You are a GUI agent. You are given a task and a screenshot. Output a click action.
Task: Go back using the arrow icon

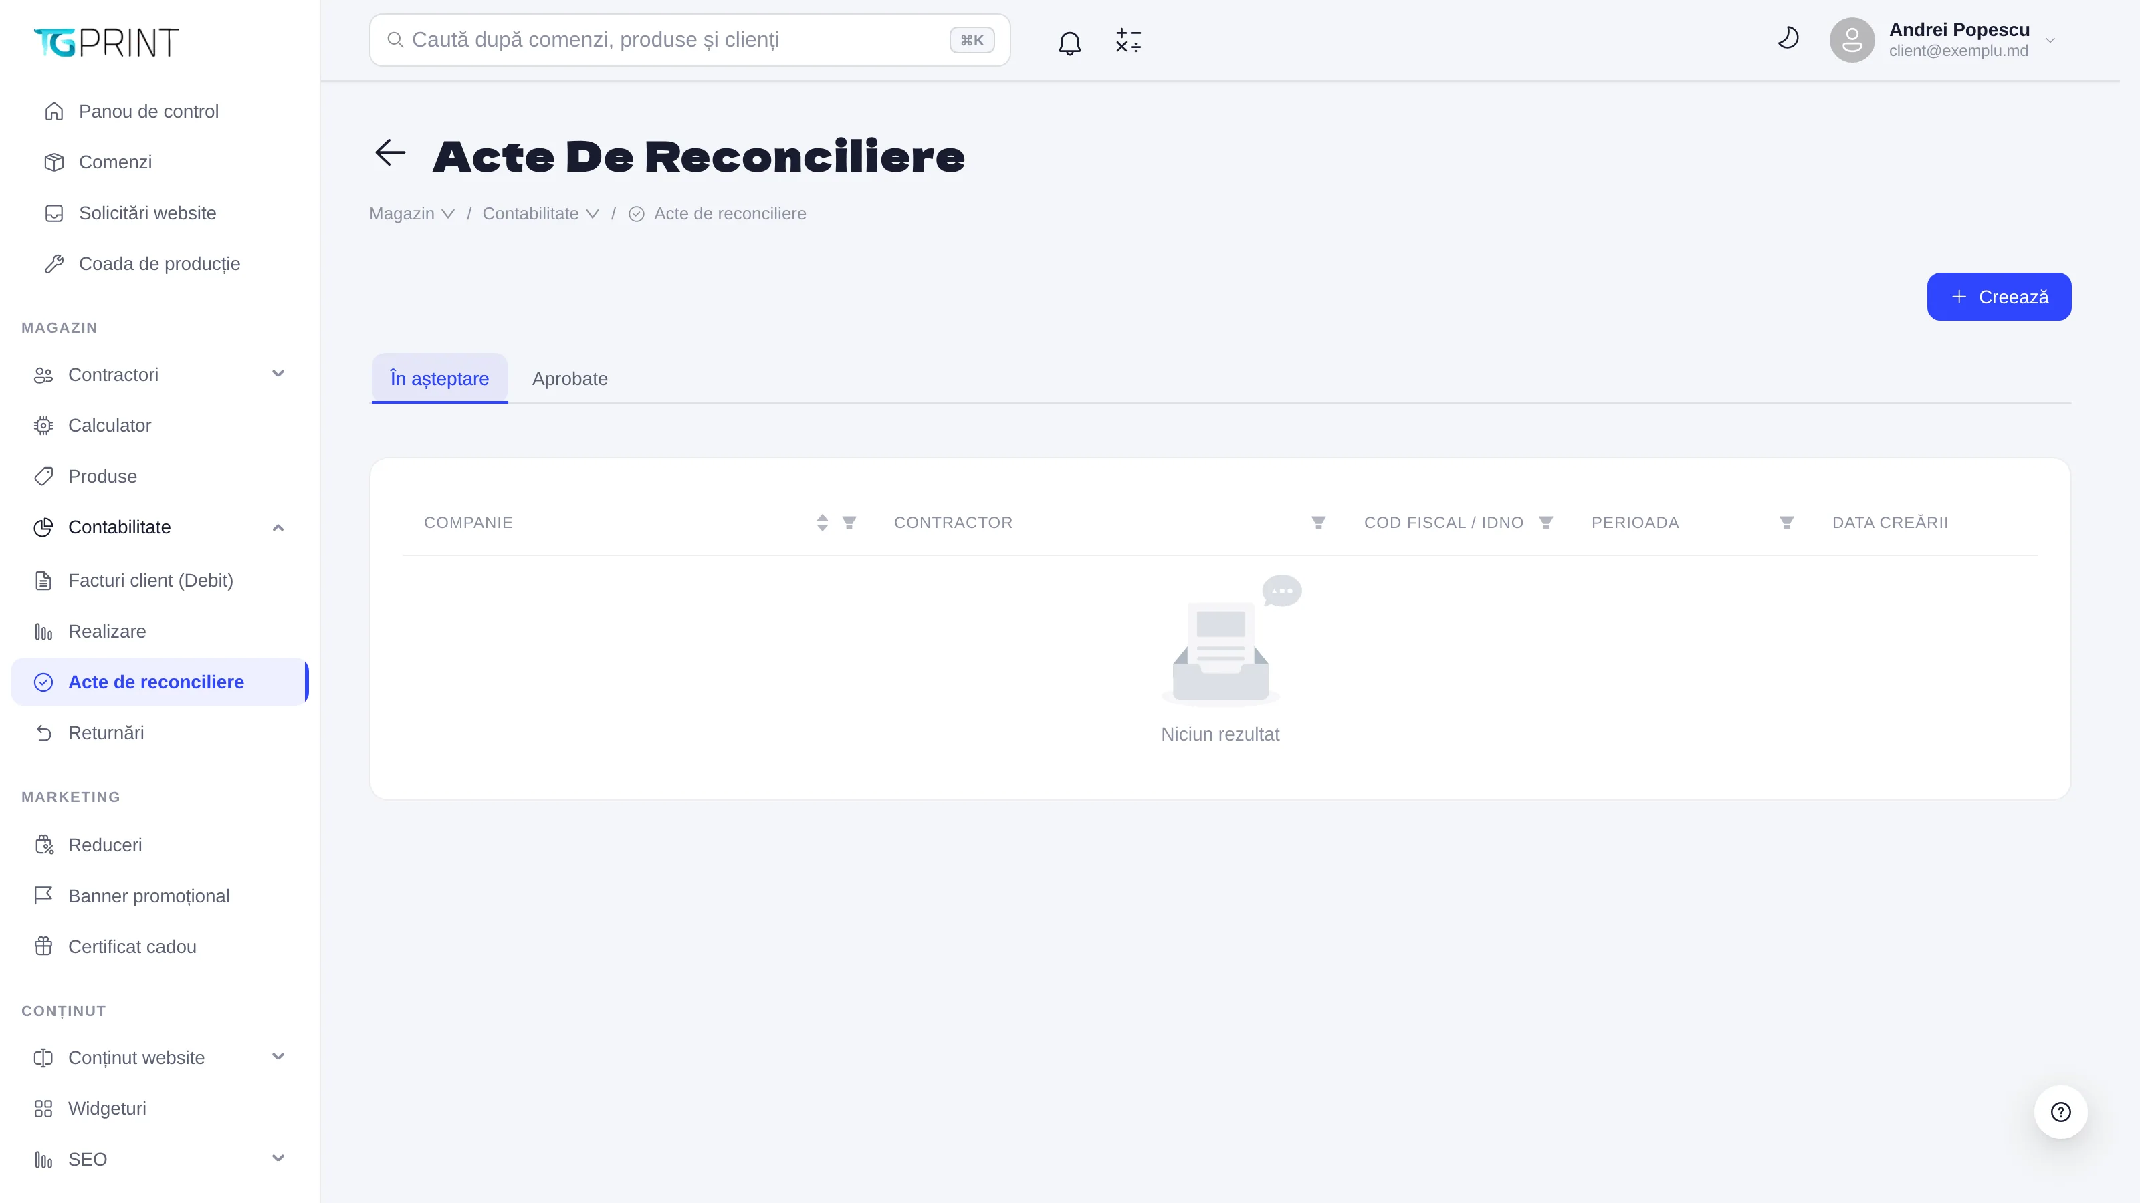390,153
